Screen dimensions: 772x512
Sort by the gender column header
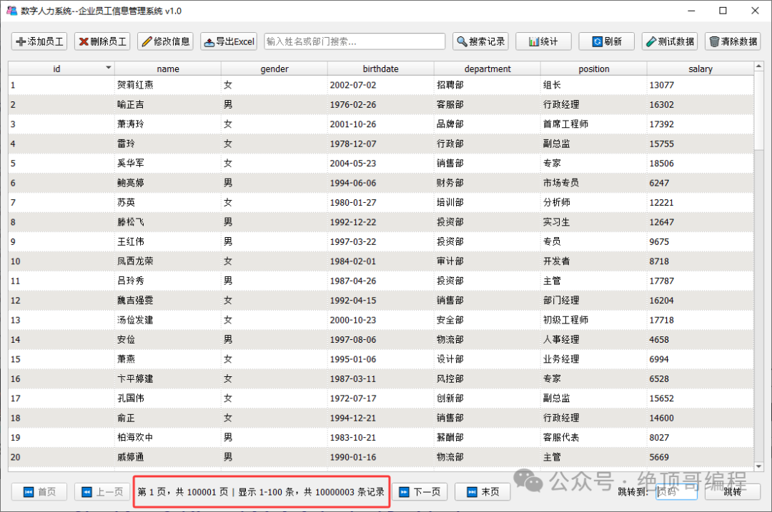point(274,69)
